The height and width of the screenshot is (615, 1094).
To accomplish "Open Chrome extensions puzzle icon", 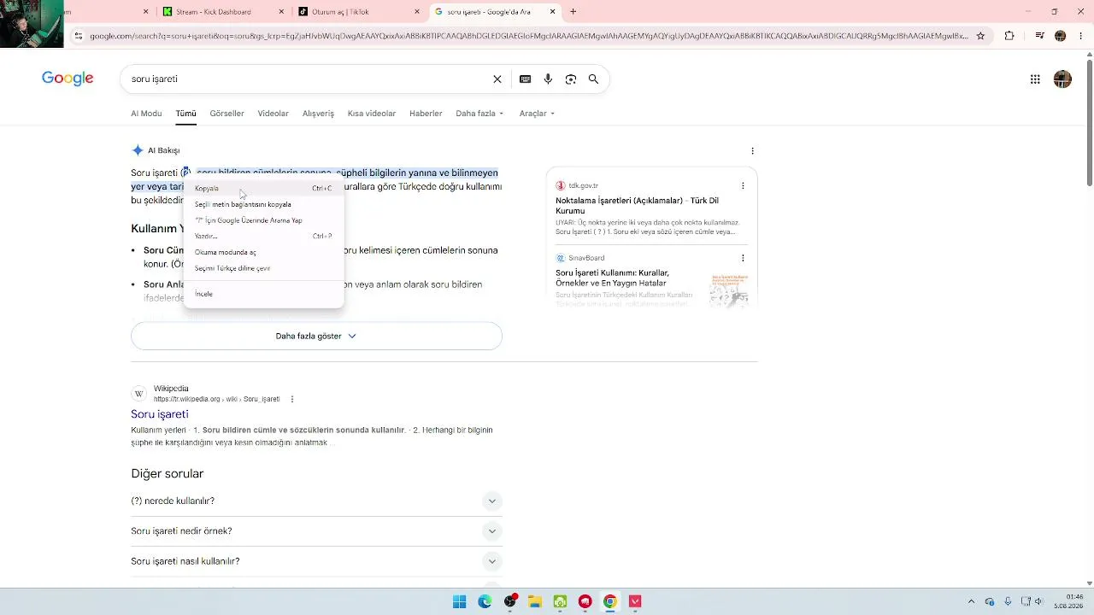I will pos(1009,36).
